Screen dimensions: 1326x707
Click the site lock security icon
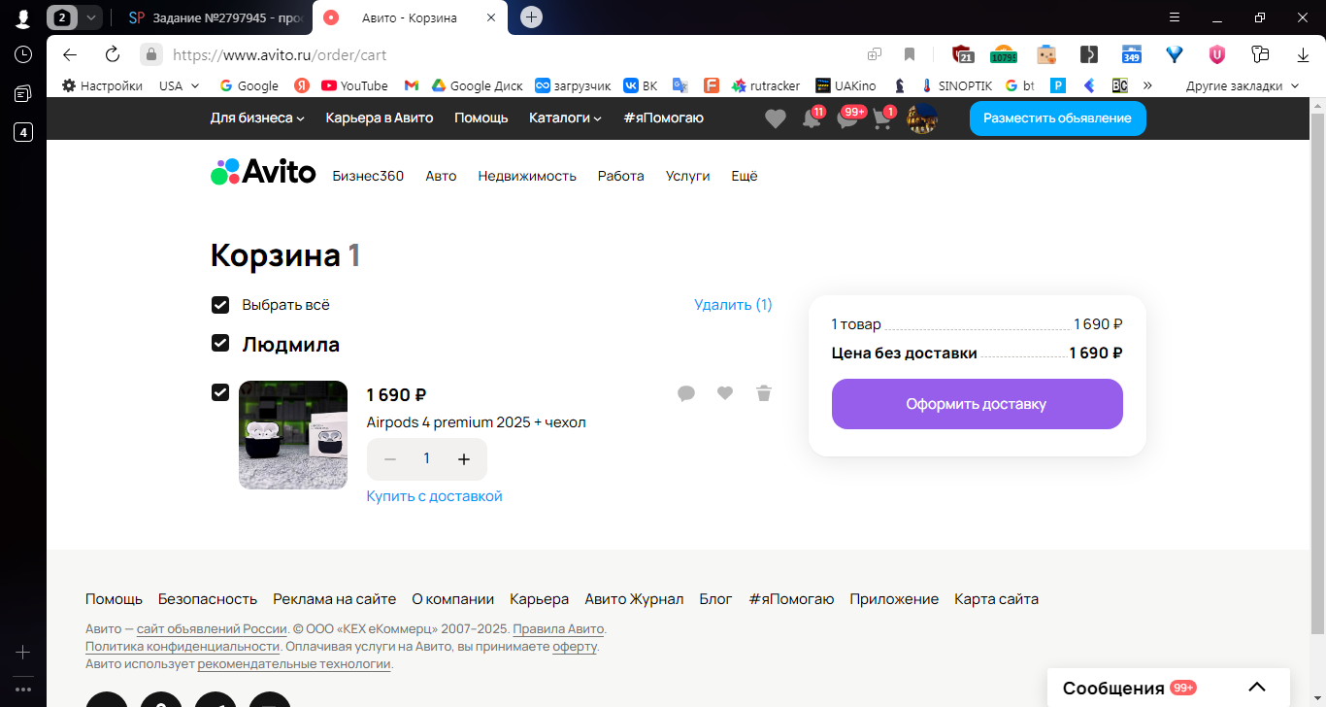tap(150, 54)
